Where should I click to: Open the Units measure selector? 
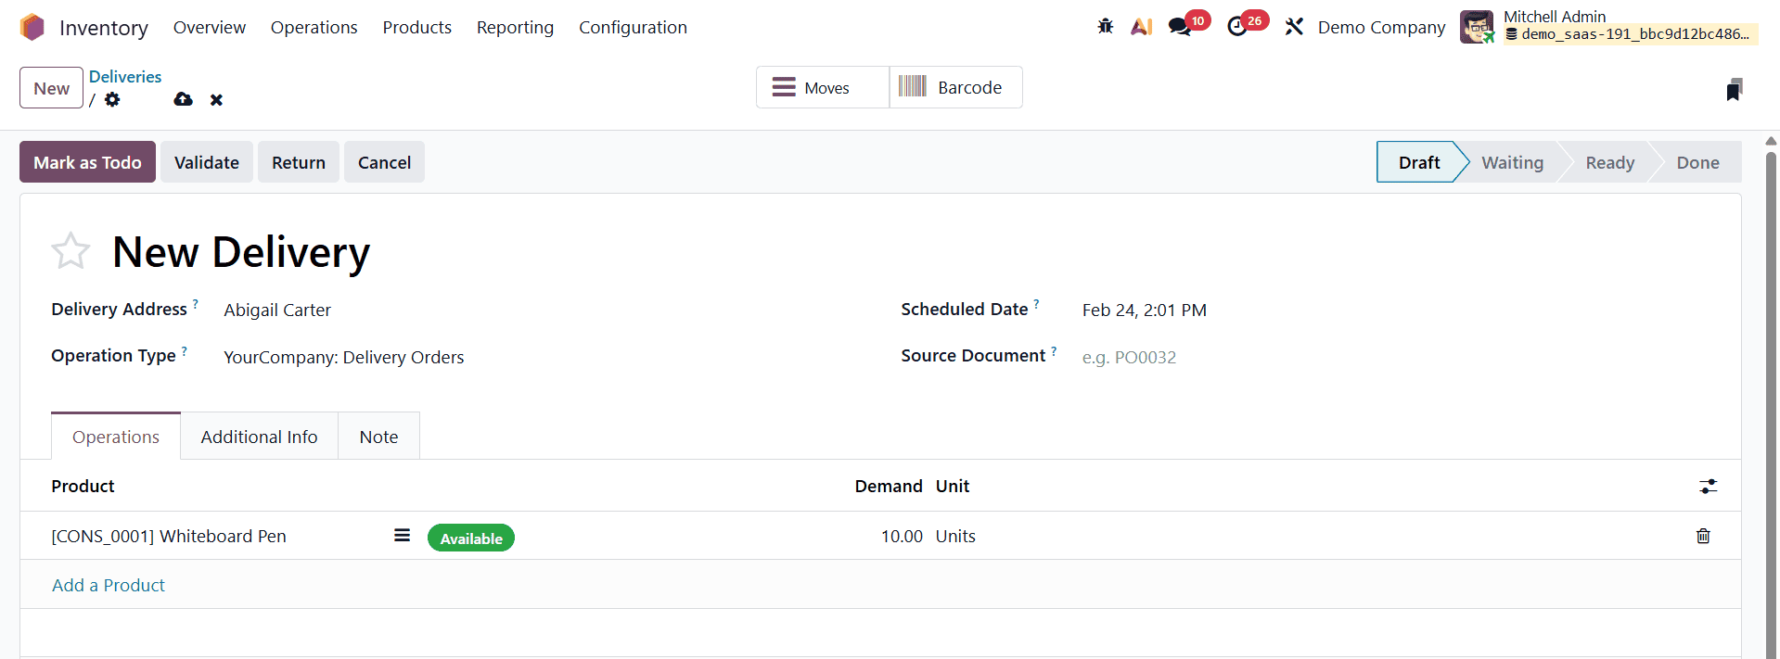[955, 536]
